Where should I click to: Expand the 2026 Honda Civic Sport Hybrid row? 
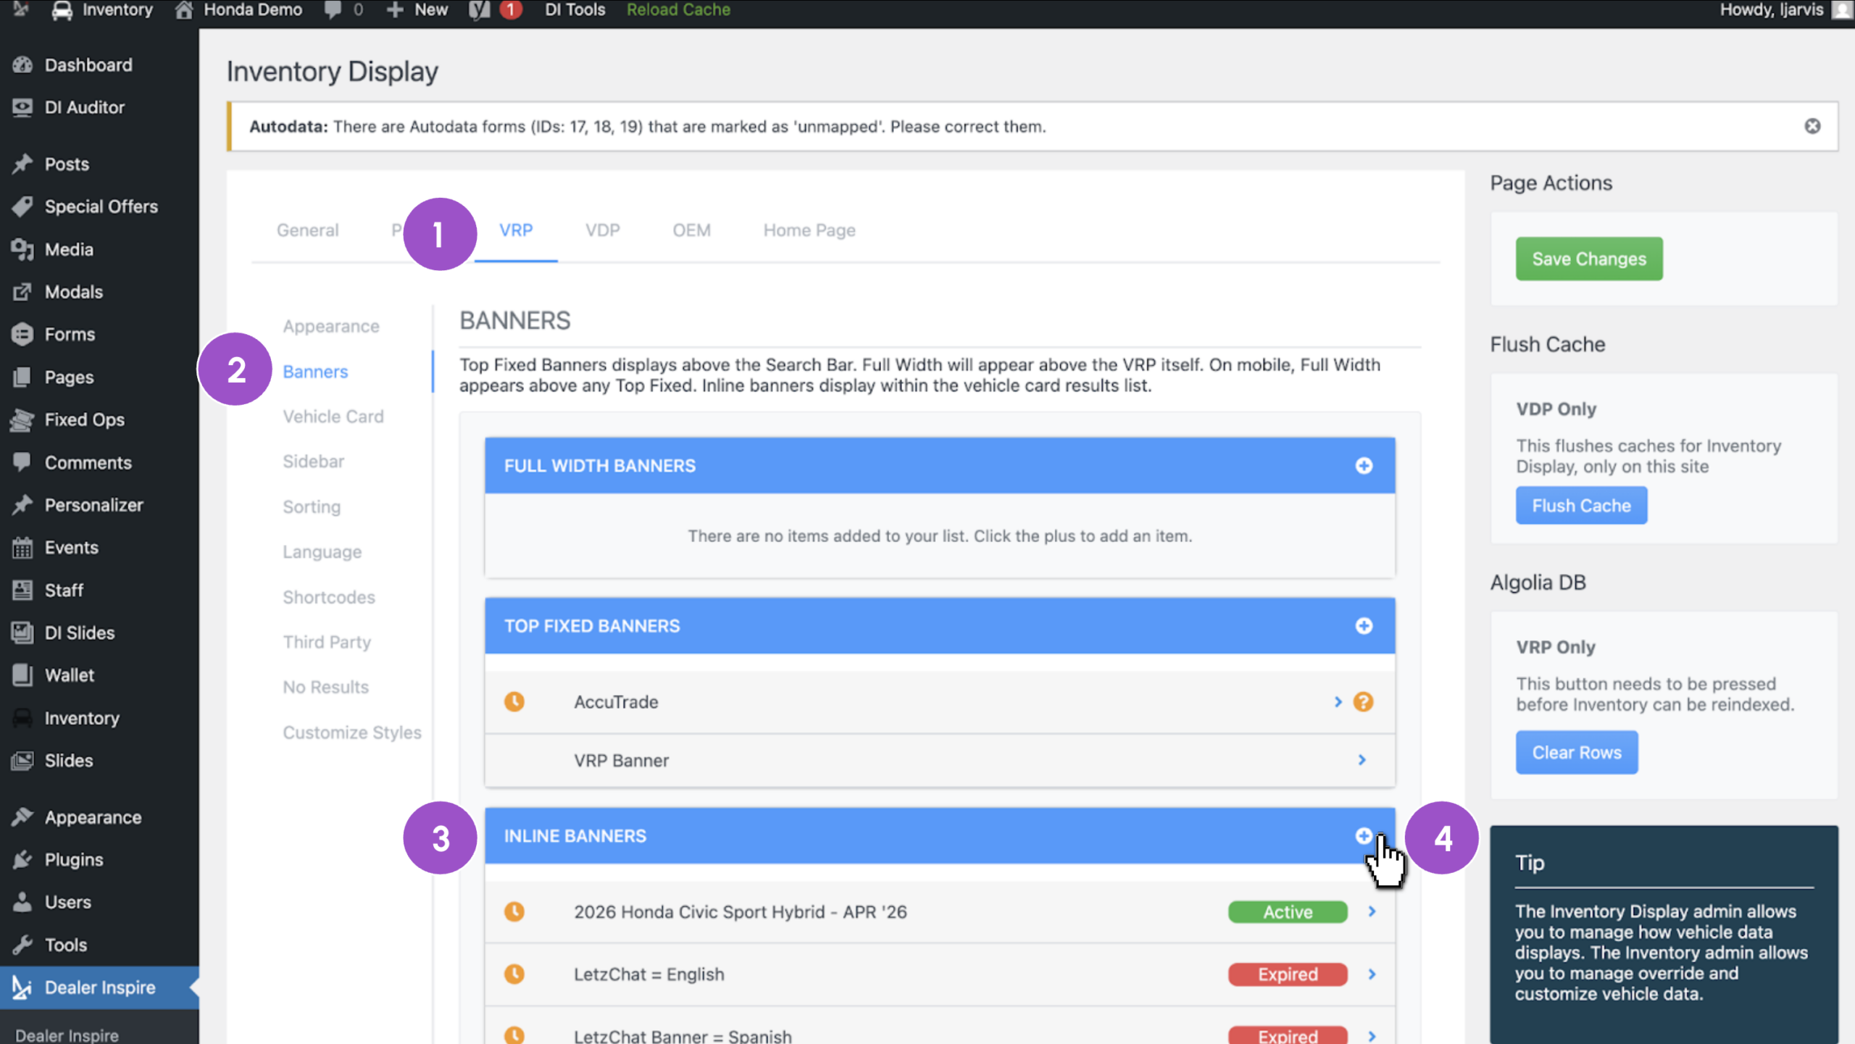click(1372, 911)
